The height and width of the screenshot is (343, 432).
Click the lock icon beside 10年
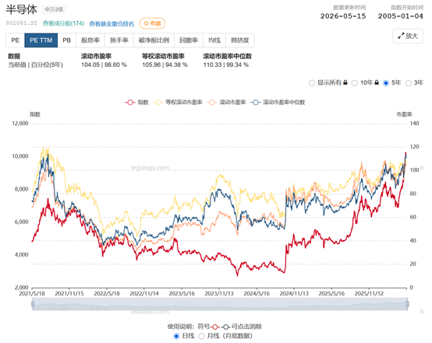377,82
